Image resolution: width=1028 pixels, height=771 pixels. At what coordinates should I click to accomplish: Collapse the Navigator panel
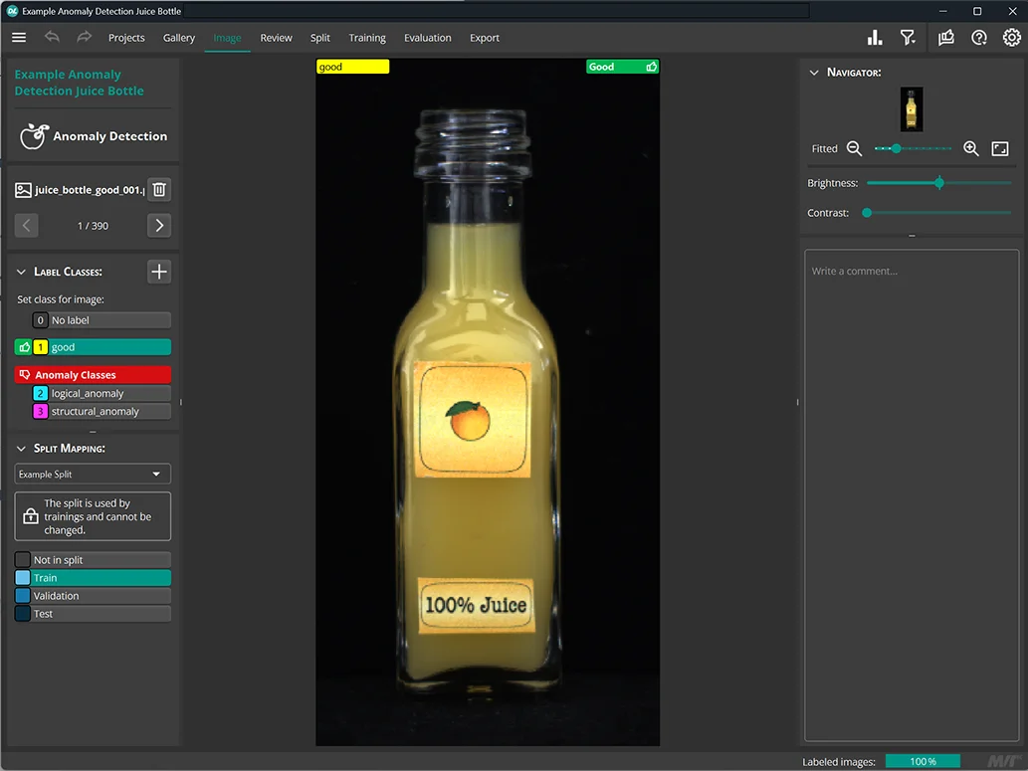click(814, 73)
